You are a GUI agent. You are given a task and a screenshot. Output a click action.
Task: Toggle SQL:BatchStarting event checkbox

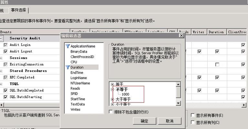[5, 97]
